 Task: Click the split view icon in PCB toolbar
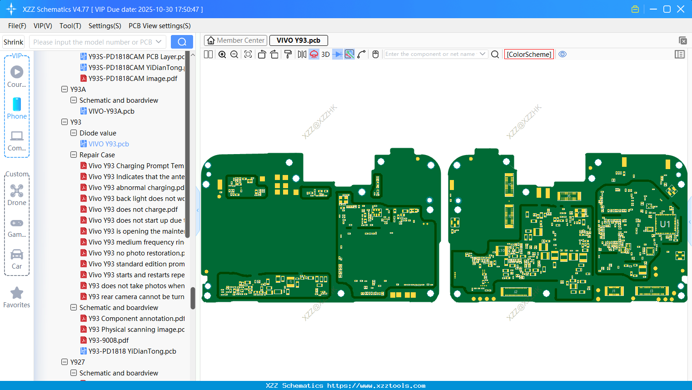208,54
